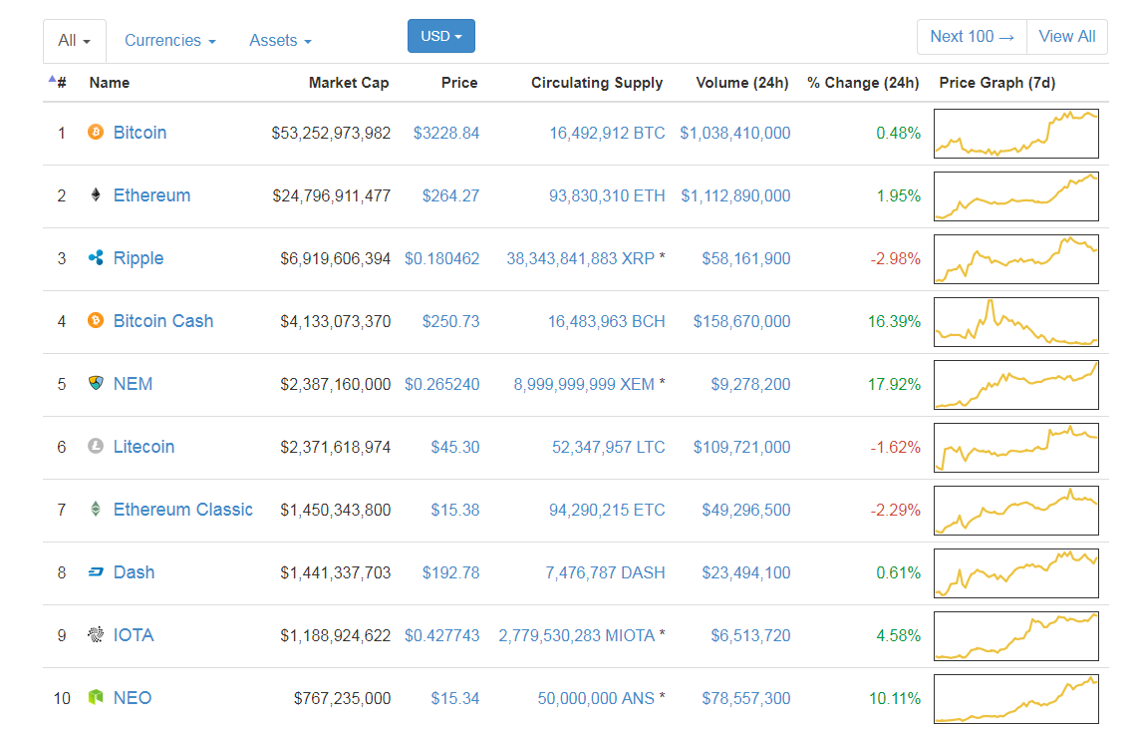1136x729 pixels.
Task: Click the Litecoin logo icon
Action: (96, 447)
